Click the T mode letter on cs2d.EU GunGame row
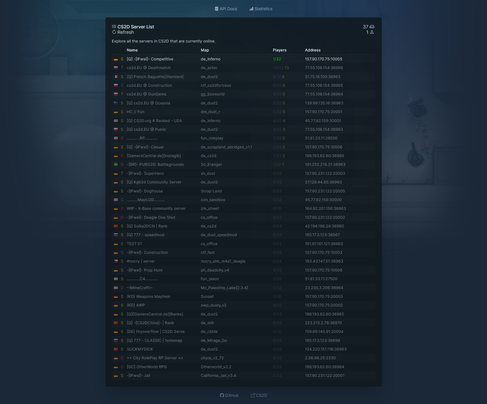This screenshot has width=487, height=404. (122, 94)
